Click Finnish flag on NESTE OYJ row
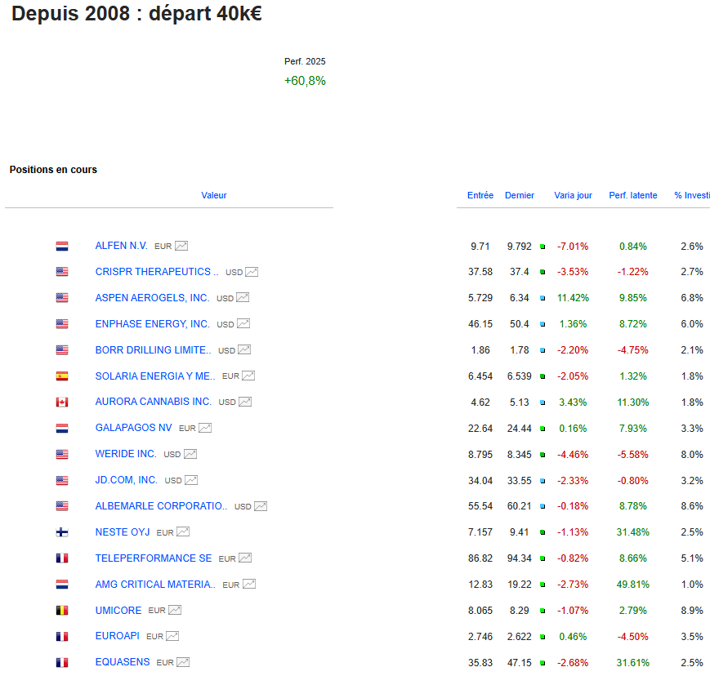 click(x=62, y=532)
